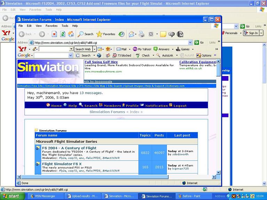Open the Favorites menu
The height and width of the screenshot is (200, 267).
[51, 26]
